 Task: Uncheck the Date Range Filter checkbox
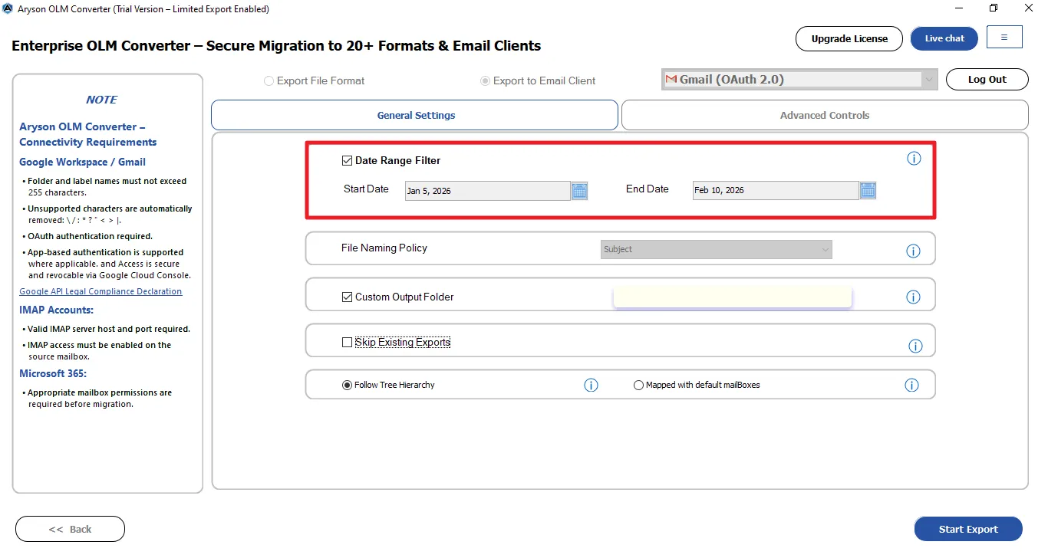click(x=347, y=161)
